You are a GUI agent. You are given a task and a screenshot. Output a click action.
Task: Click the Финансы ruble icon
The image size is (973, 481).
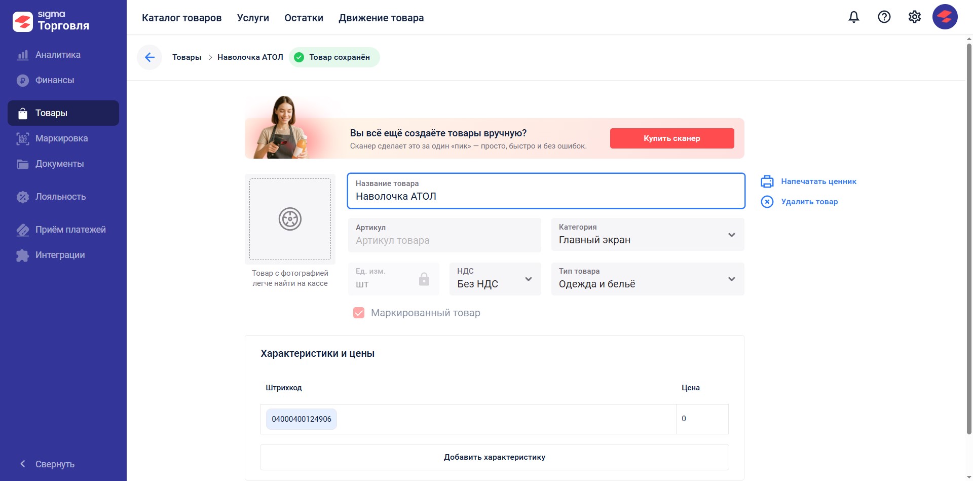23,80
